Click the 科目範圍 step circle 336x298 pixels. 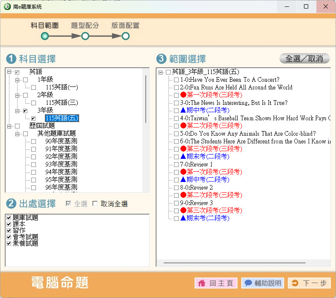[44, 36]
